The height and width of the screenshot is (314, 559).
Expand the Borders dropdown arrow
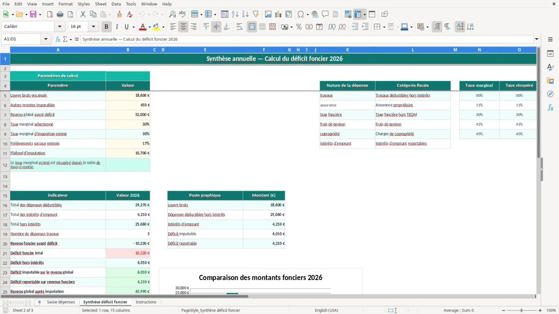[384, 27]
